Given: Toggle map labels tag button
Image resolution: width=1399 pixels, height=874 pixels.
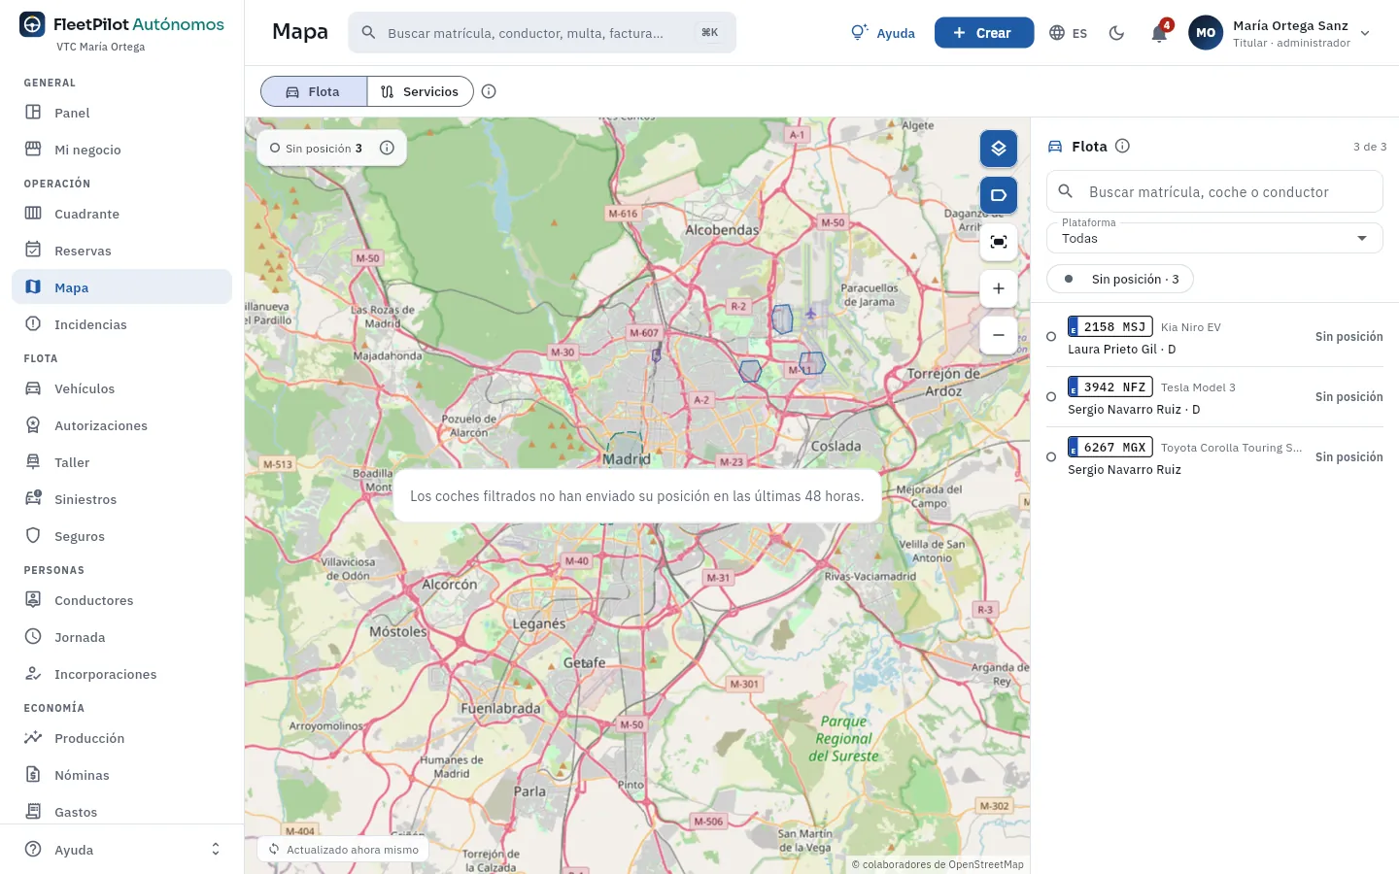Looking at the screenshot, I should (999, 195).
